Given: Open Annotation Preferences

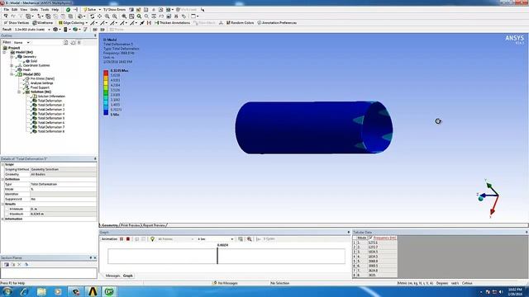Looking at the screenshot, I should [x=277, y=22].
